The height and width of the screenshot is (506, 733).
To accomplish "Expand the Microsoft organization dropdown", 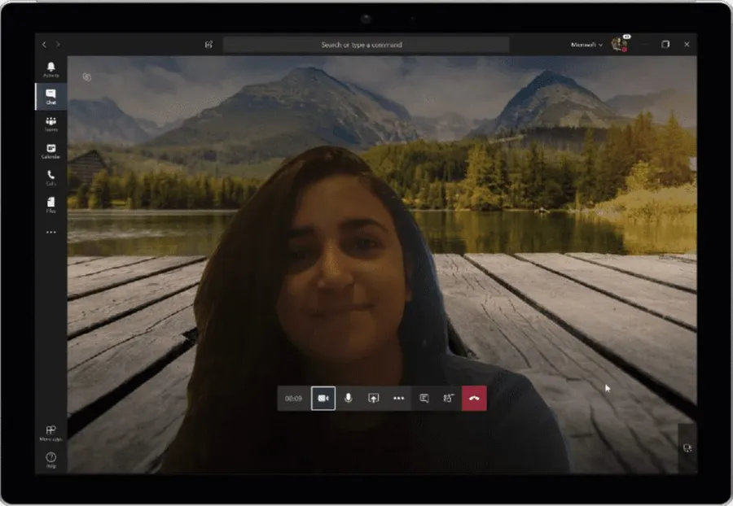I will tap(586, 45).
